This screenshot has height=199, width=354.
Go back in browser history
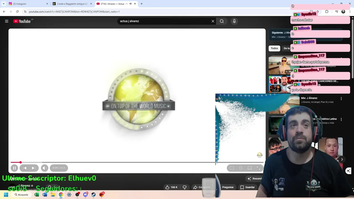tap(4, 12)
